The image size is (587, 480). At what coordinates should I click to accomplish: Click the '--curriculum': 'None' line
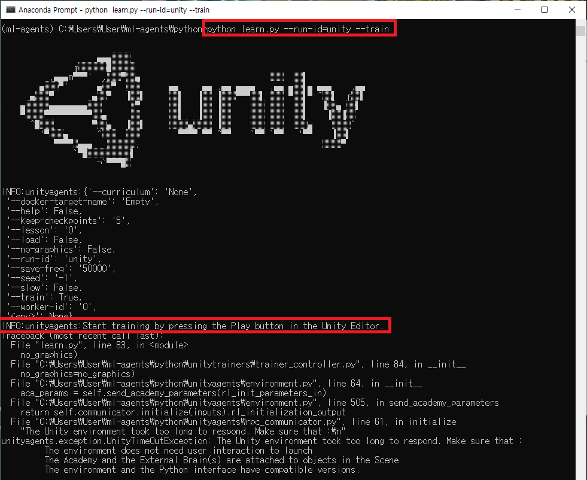point(99,192)
